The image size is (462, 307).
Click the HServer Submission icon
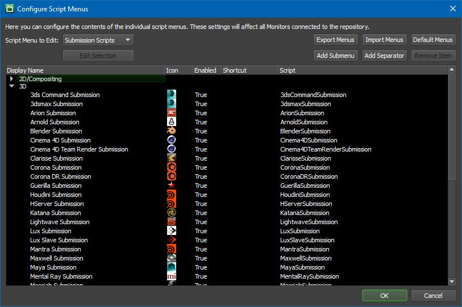tap(172, 204)
